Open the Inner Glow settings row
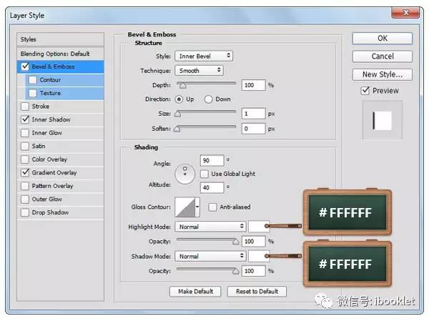 coord(61,133)
